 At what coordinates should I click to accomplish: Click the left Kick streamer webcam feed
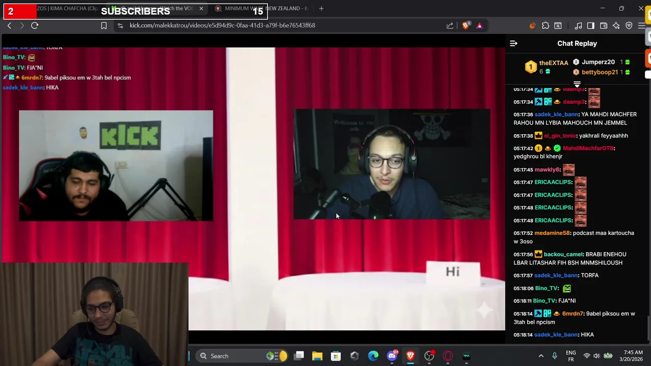click(x=116, y=166)
